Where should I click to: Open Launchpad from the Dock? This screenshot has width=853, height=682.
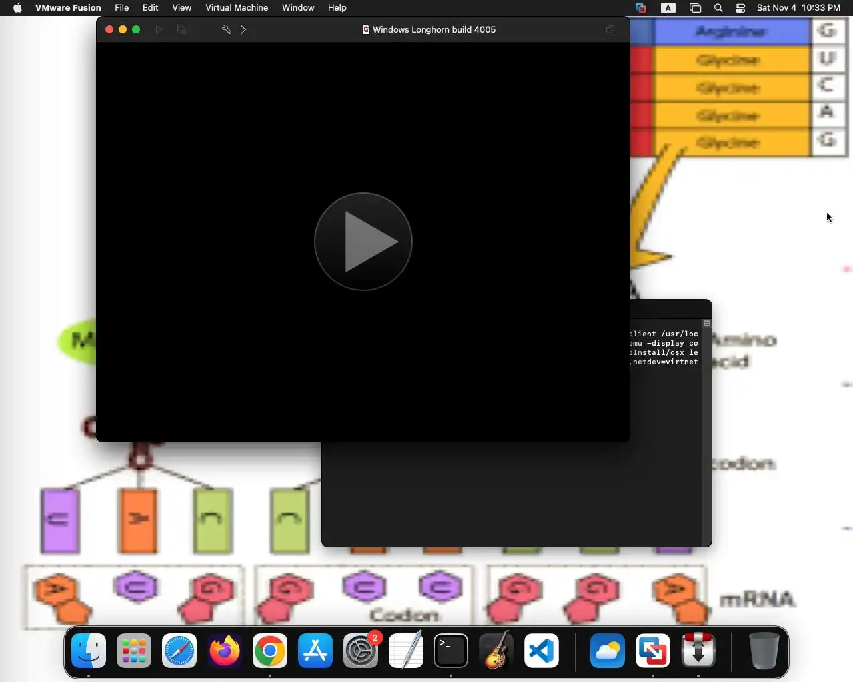click(x=134, y=651)
